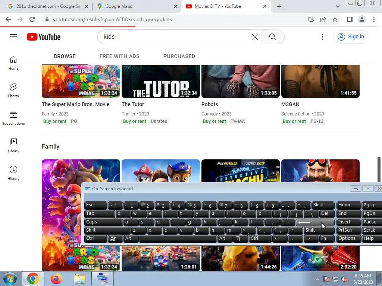
Task: Click the context menu key on keyboard
Action: 241,238
